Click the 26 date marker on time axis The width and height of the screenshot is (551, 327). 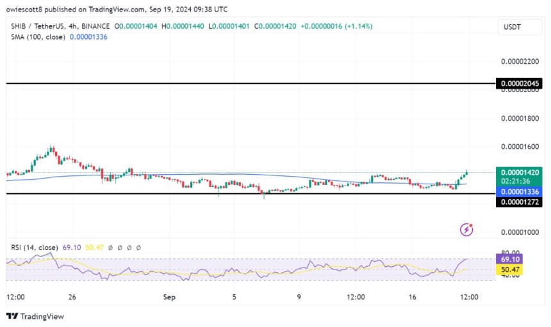pyautogui.click(x=72, y=297)
